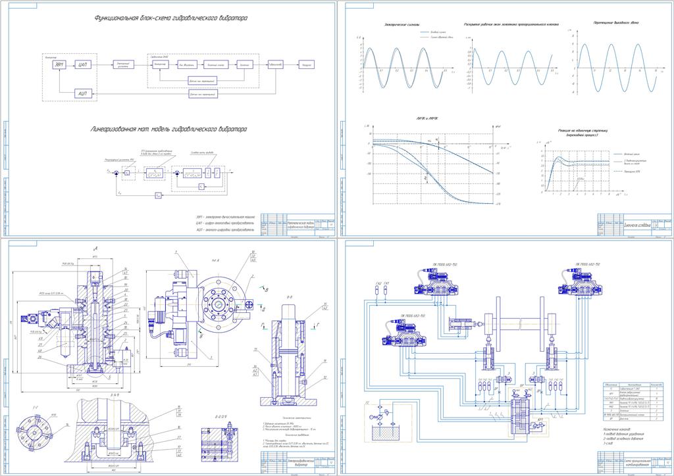Screen dimensions: 674x476
Task: Click the legend line starting with 'ЦАП –'
Action: pos(224,223)
